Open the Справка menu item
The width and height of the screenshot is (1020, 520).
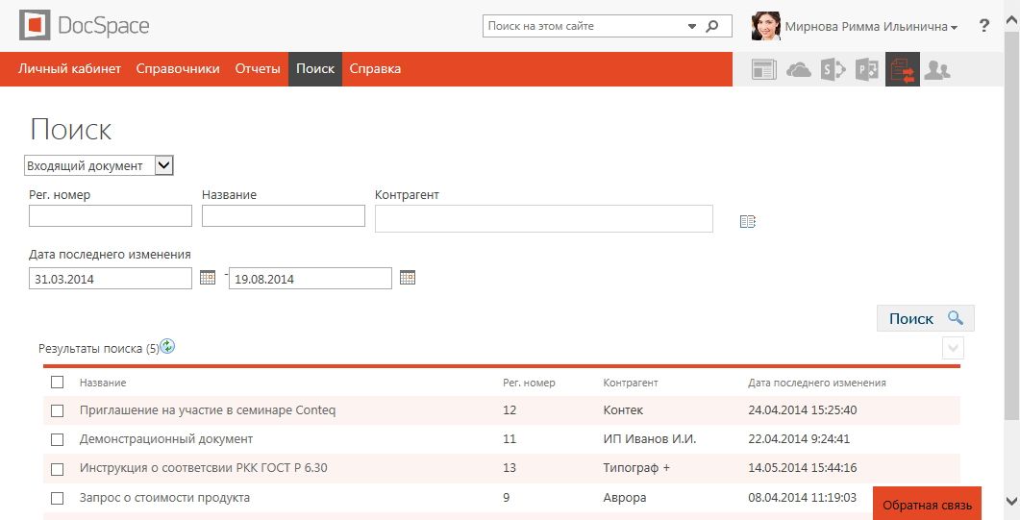click(375, 69)
